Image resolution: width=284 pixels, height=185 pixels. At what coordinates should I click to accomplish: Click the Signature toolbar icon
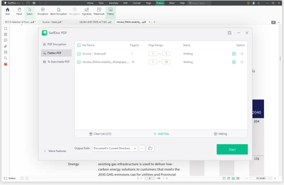(87, 11)
